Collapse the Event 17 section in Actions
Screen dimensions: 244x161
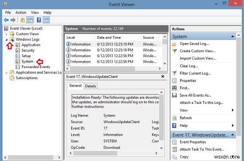233,135
